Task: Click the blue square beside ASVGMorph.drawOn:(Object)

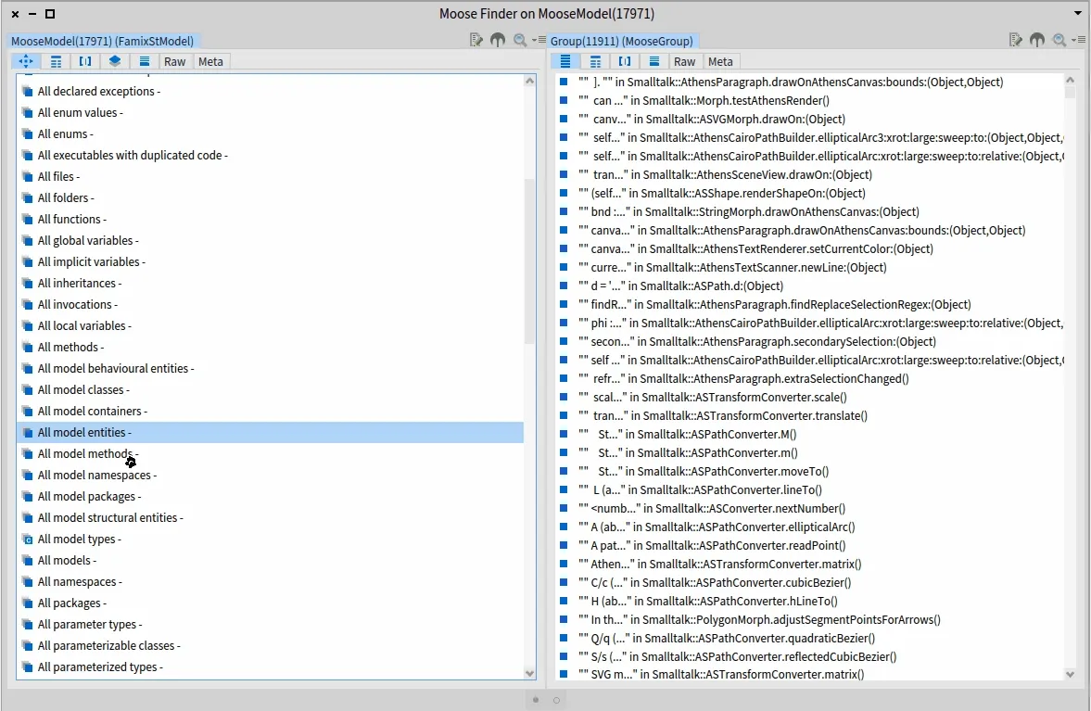Action: (x=564, y=119)
